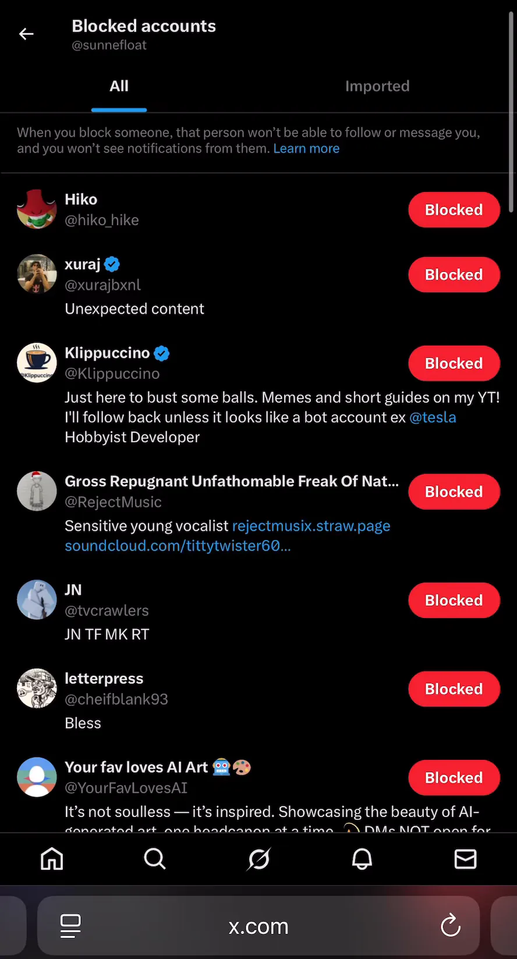Toggle Blocked button for xuraj

click(x=454, y=275)
